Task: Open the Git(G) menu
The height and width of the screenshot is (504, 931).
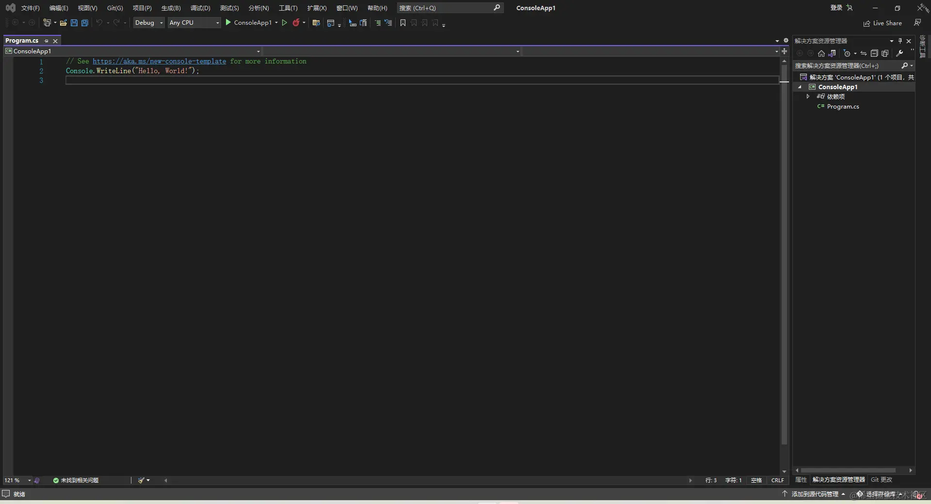Action: pyautogui.click(x=115, y=8)
